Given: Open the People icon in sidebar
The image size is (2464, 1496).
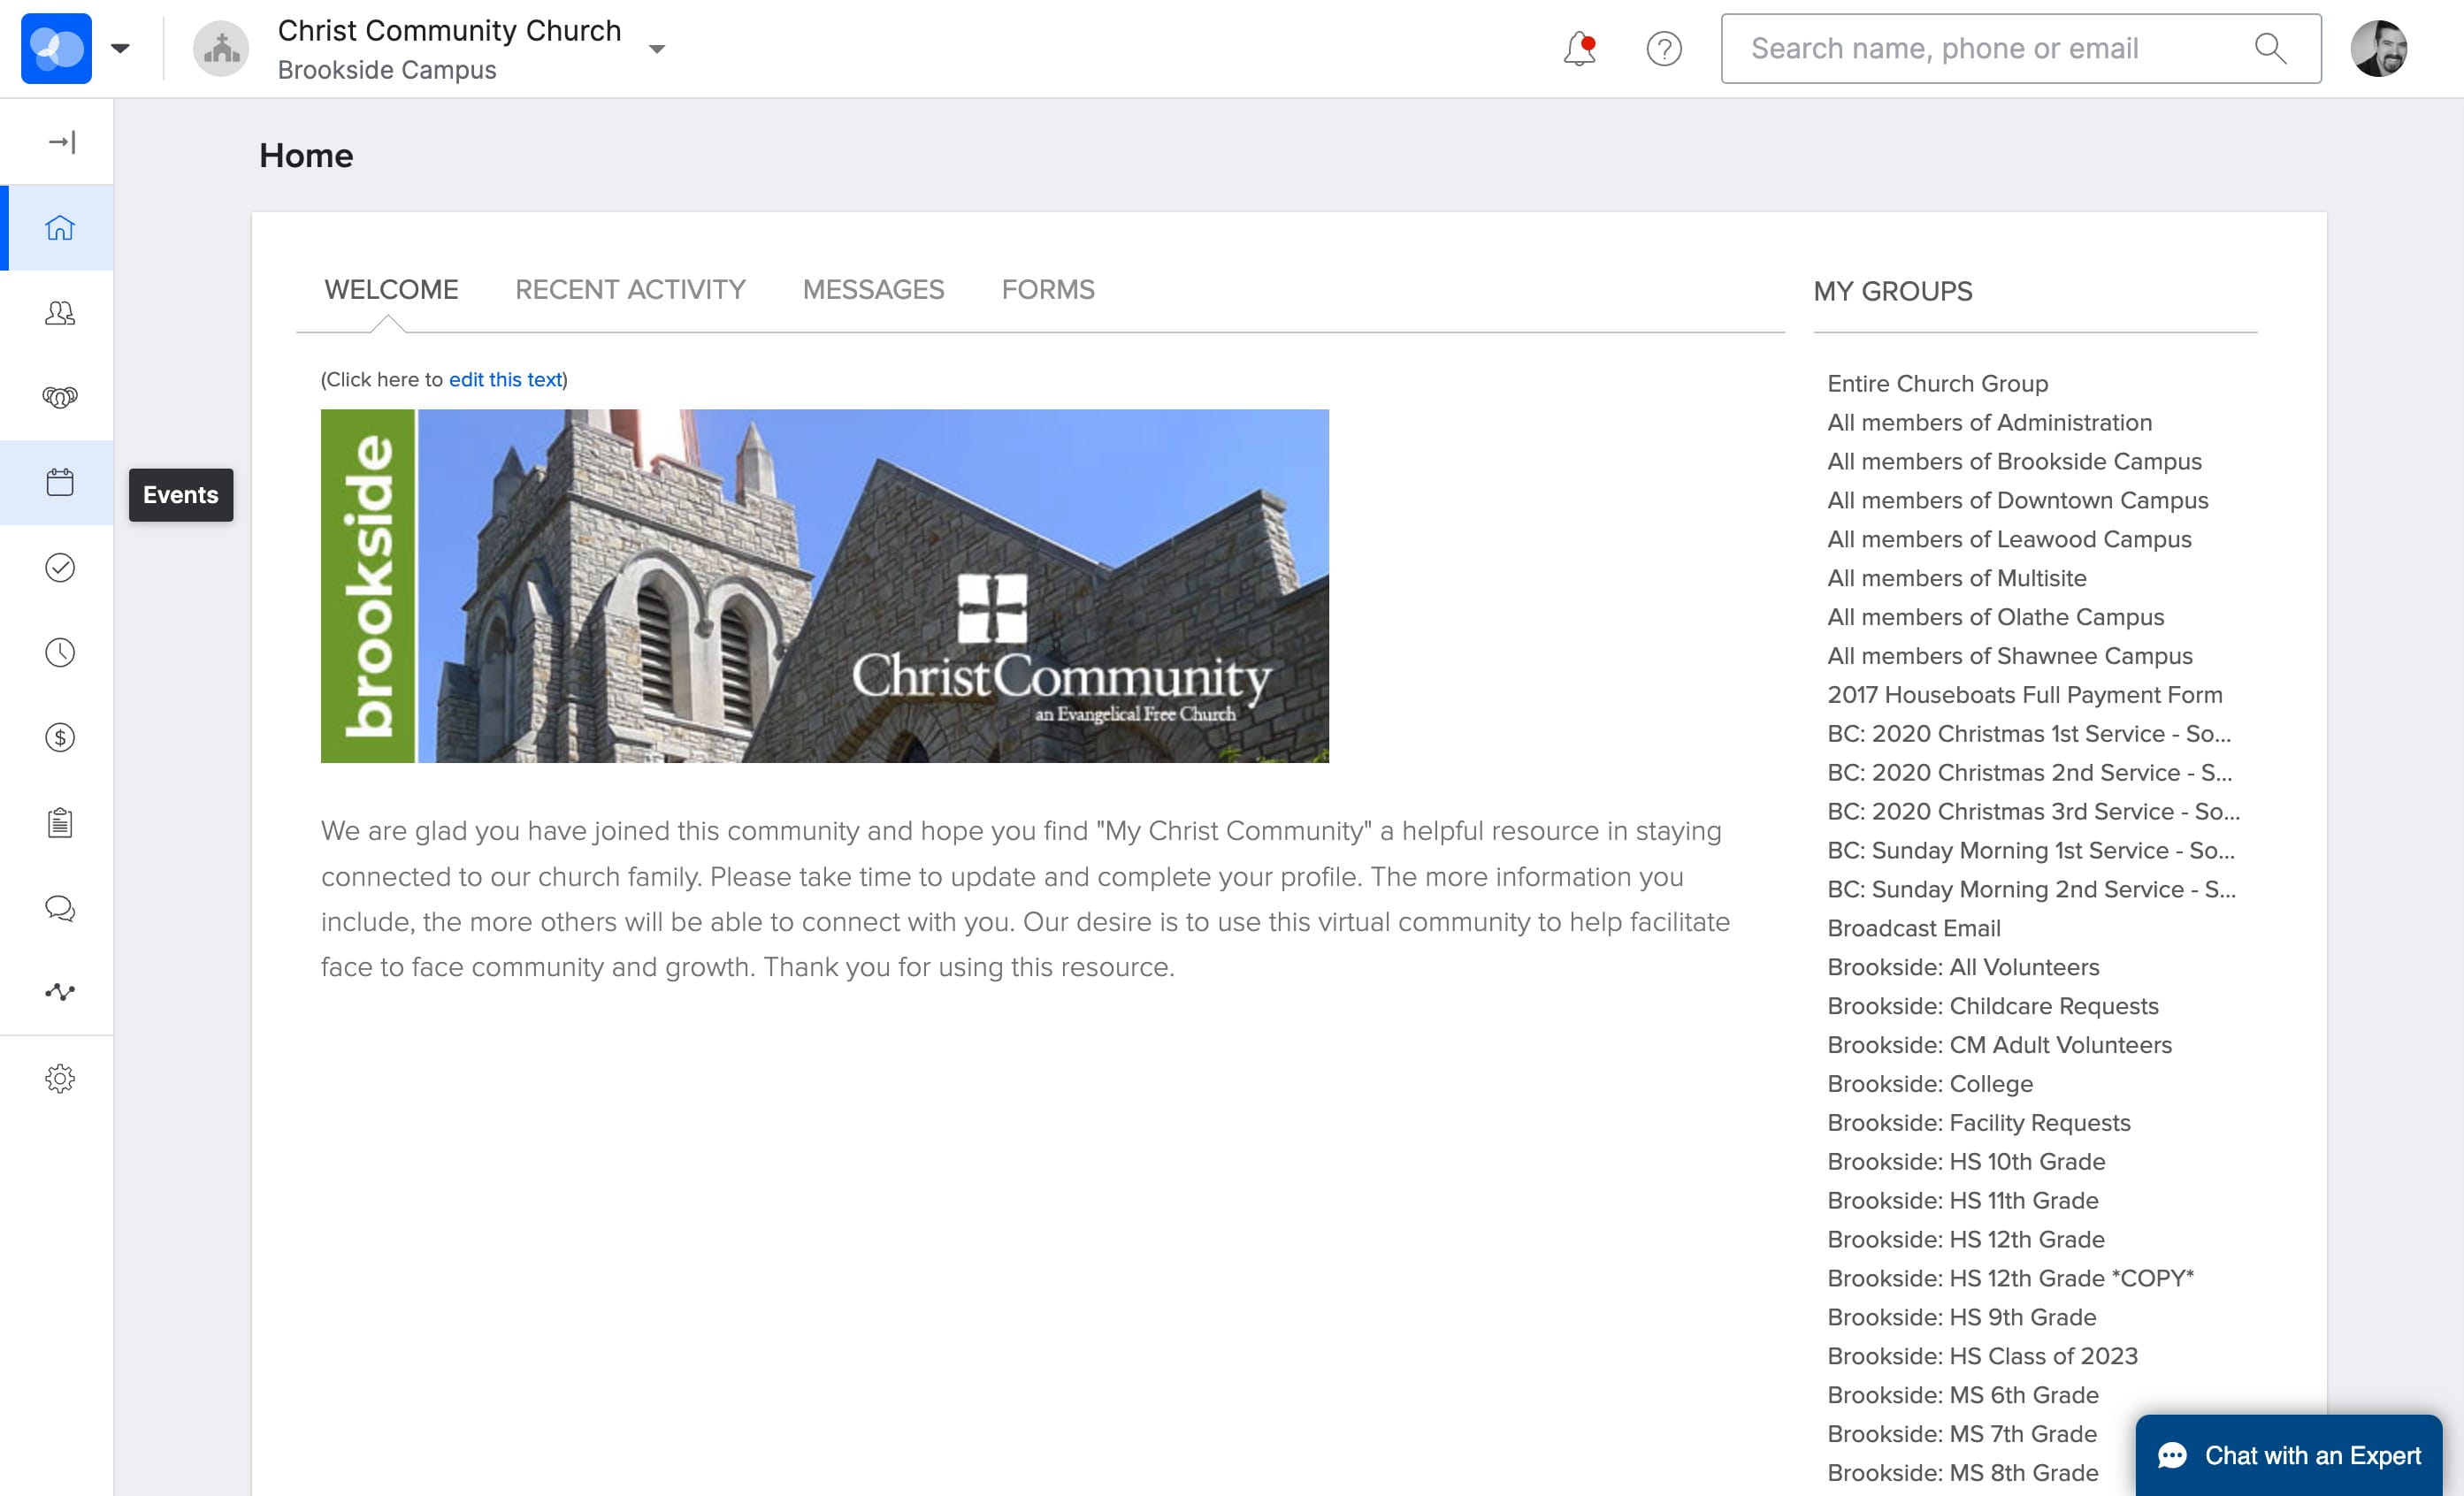Looking at the screenshot, I should (x=60, y=313).
